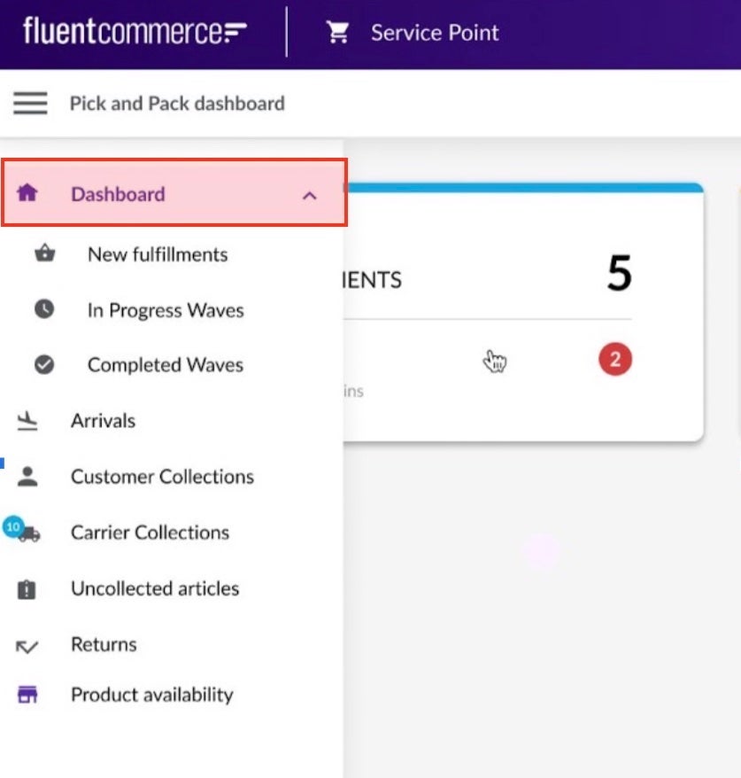Click the Dashboard home icon
Viewport: 741px width, 778px height.
pos(27,193)
